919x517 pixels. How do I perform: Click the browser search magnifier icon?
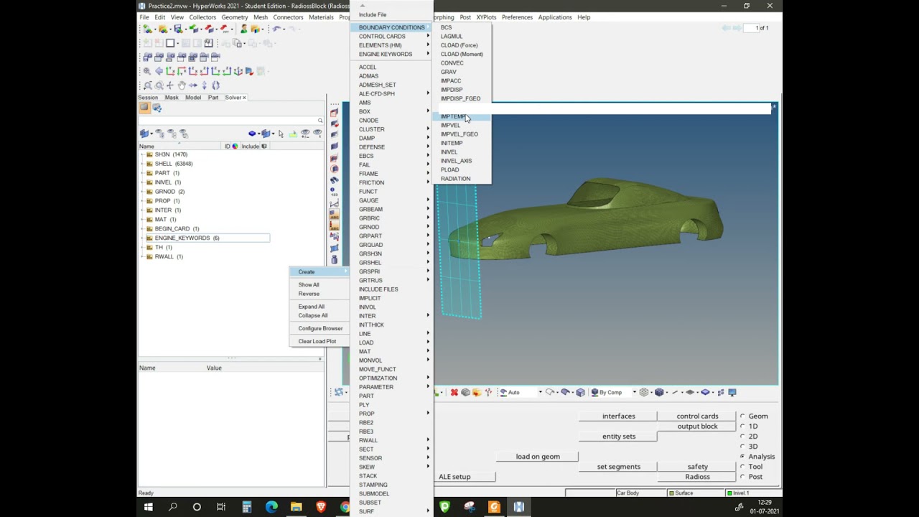coord(320,121)
